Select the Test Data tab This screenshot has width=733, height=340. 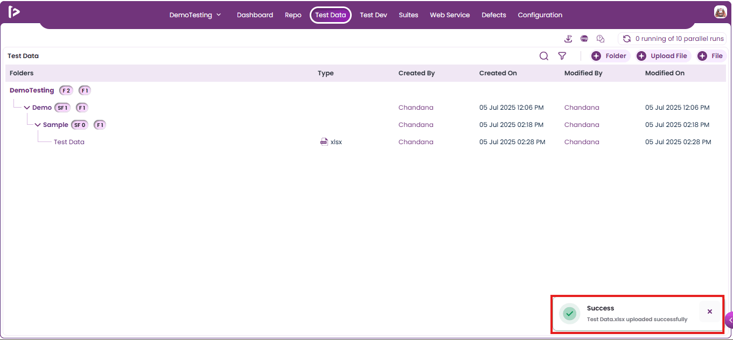(331, 15)
